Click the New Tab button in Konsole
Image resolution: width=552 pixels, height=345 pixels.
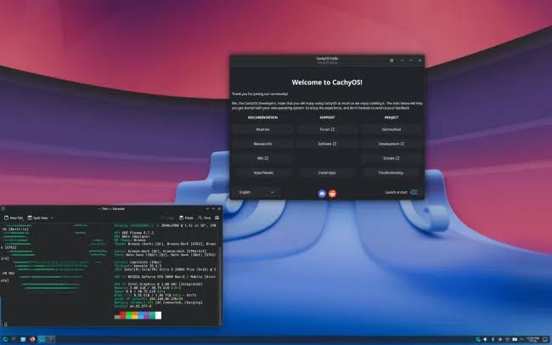click(14, 218)
